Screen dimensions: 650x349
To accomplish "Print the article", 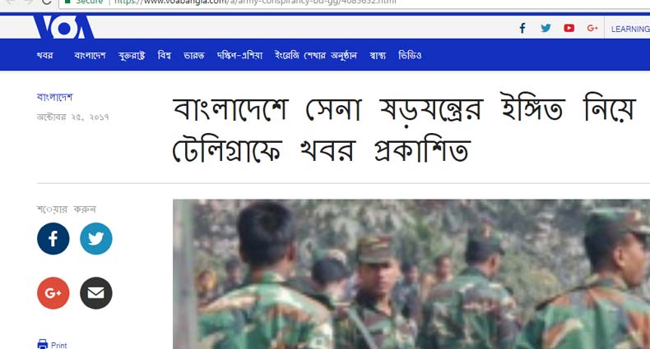I will [x=52, y=344].
